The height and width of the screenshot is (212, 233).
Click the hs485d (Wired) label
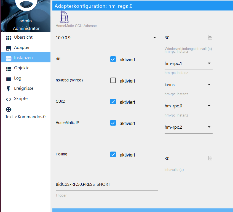(x=69, y=80)
